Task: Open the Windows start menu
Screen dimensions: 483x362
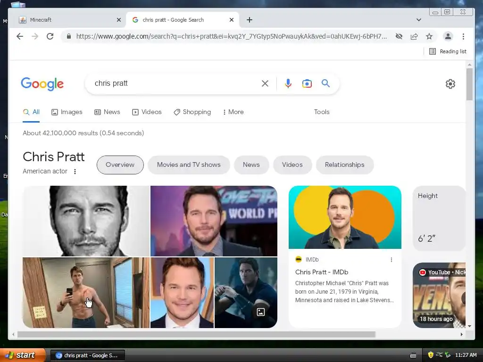Action: (x=22, y=355)
